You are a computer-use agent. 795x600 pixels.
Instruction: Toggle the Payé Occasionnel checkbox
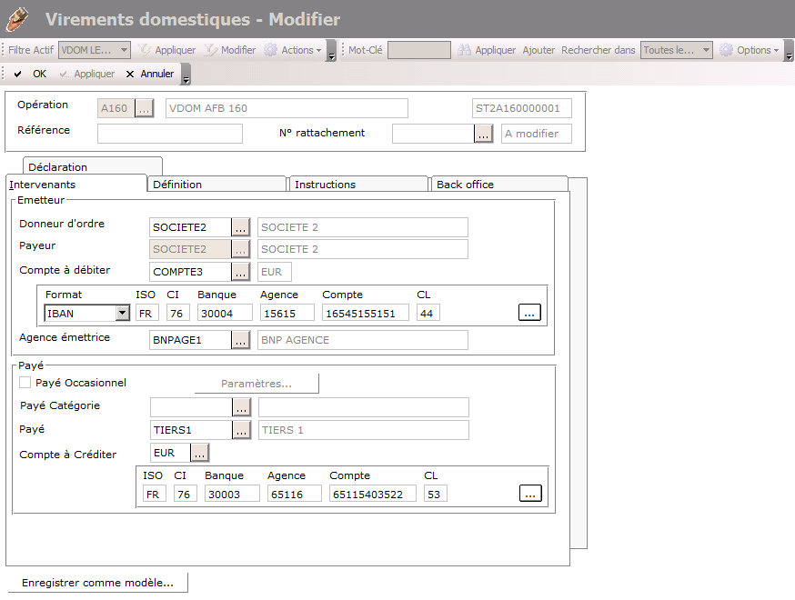point(25,383)
